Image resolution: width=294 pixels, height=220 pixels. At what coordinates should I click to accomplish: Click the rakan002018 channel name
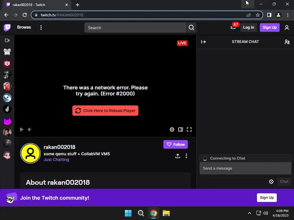pyautogui.click(x=59, y=147)
